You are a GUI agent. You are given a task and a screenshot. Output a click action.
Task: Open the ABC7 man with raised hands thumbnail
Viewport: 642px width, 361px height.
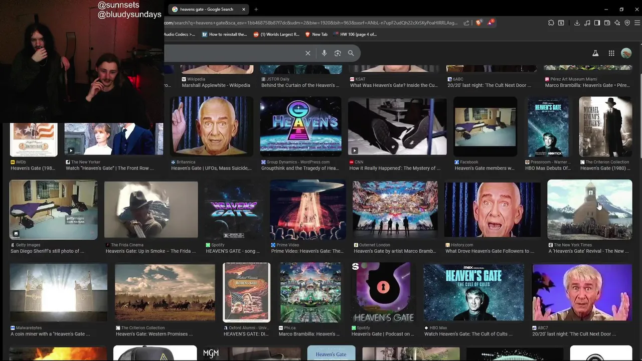pos(582,292)
